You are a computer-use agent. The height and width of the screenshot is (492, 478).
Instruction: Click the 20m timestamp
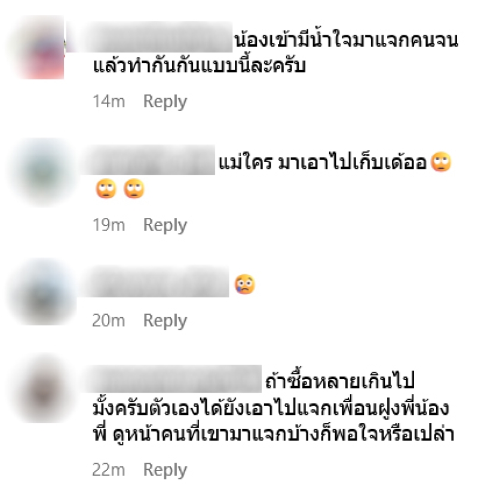point(109,321)
